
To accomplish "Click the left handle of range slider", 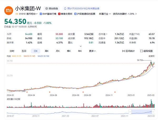I will pos(130,112).
